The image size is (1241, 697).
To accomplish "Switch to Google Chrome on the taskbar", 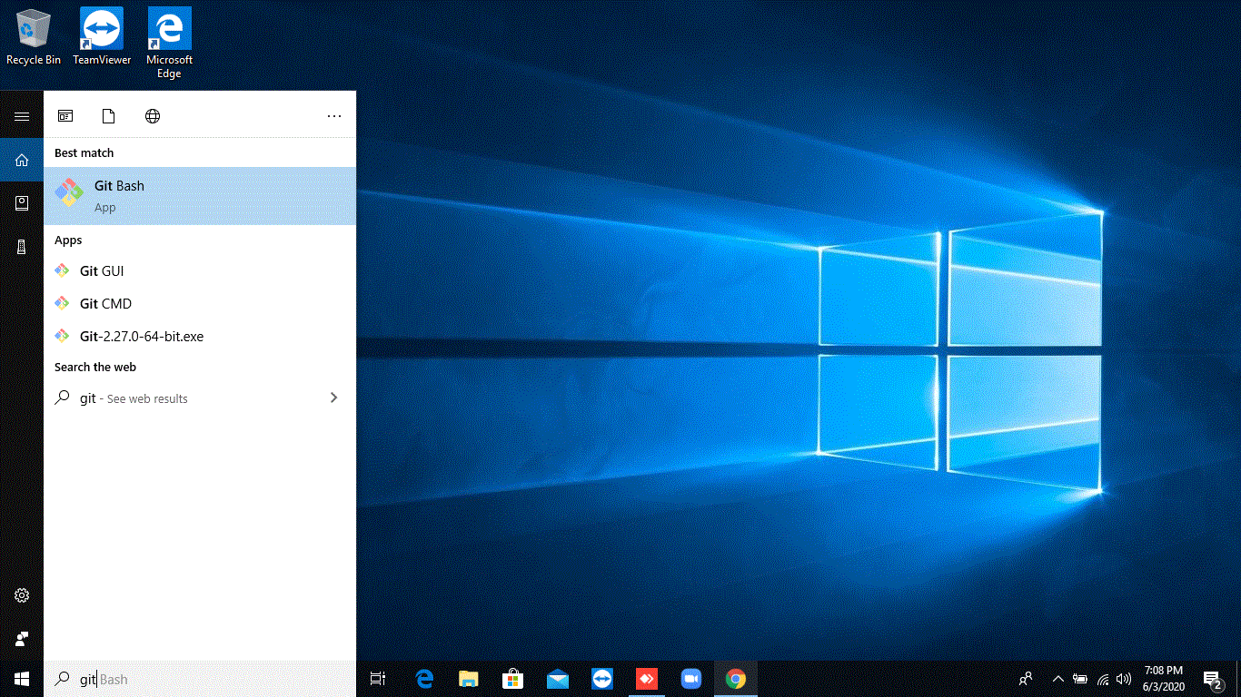I will pos(736,679).
